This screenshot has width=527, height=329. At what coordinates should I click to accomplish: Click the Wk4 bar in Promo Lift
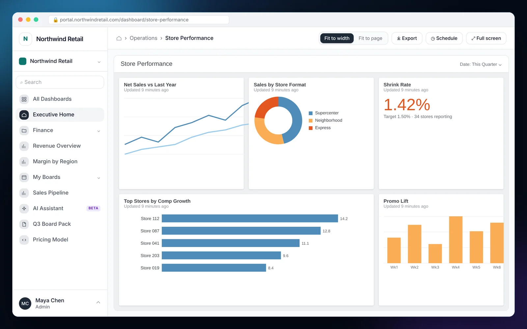point(456,240)
